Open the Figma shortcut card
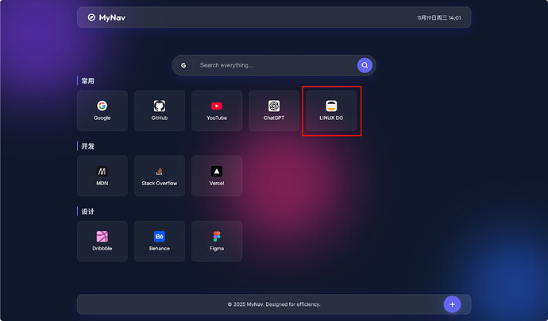Viewport: 548px width, 321px height. point(217,241)
